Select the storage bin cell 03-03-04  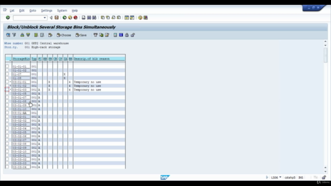(x=21, y=167)
